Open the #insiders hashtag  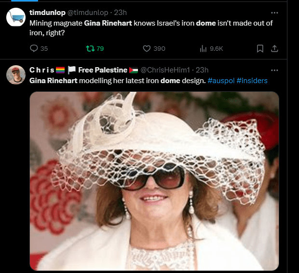click(x=252, y=80)
